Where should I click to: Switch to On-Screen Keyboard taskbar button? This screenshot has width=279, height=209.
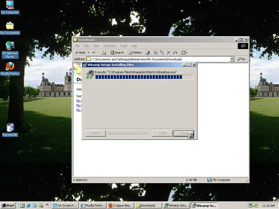(x=65, y=206)
